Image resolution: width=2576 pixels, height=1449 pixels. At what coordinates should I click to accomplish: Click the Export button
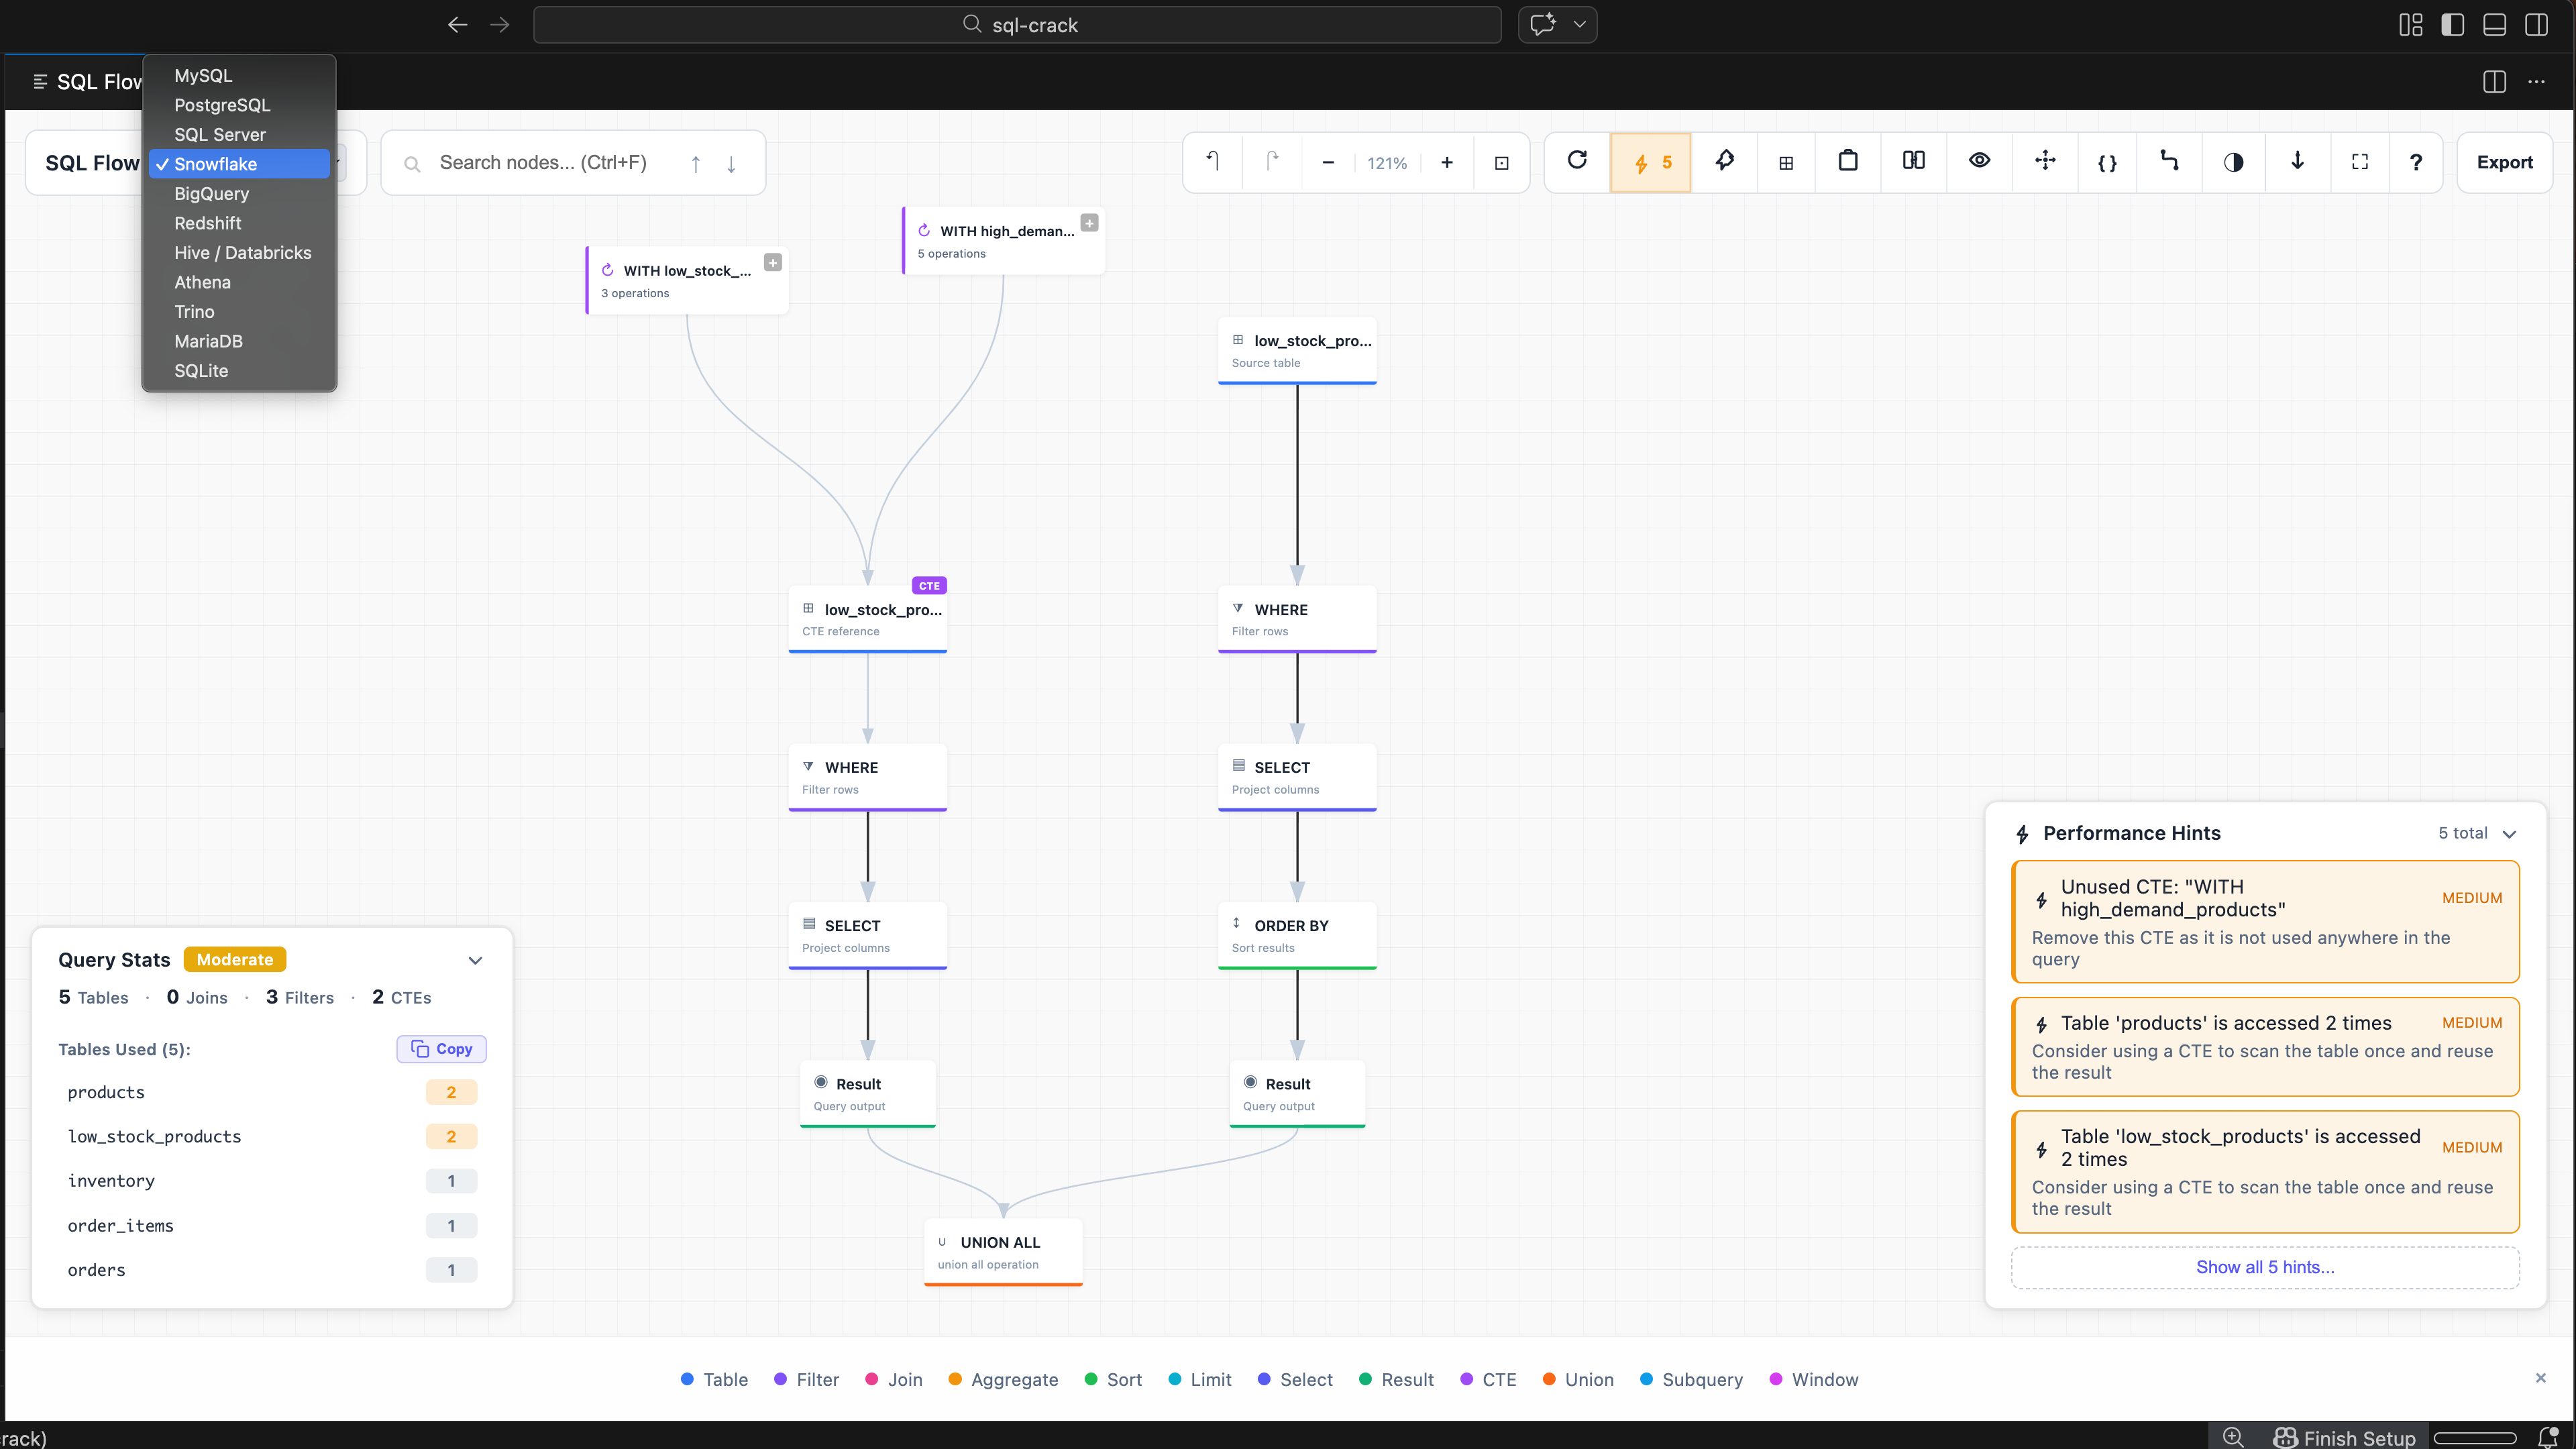coord(2504,162)
